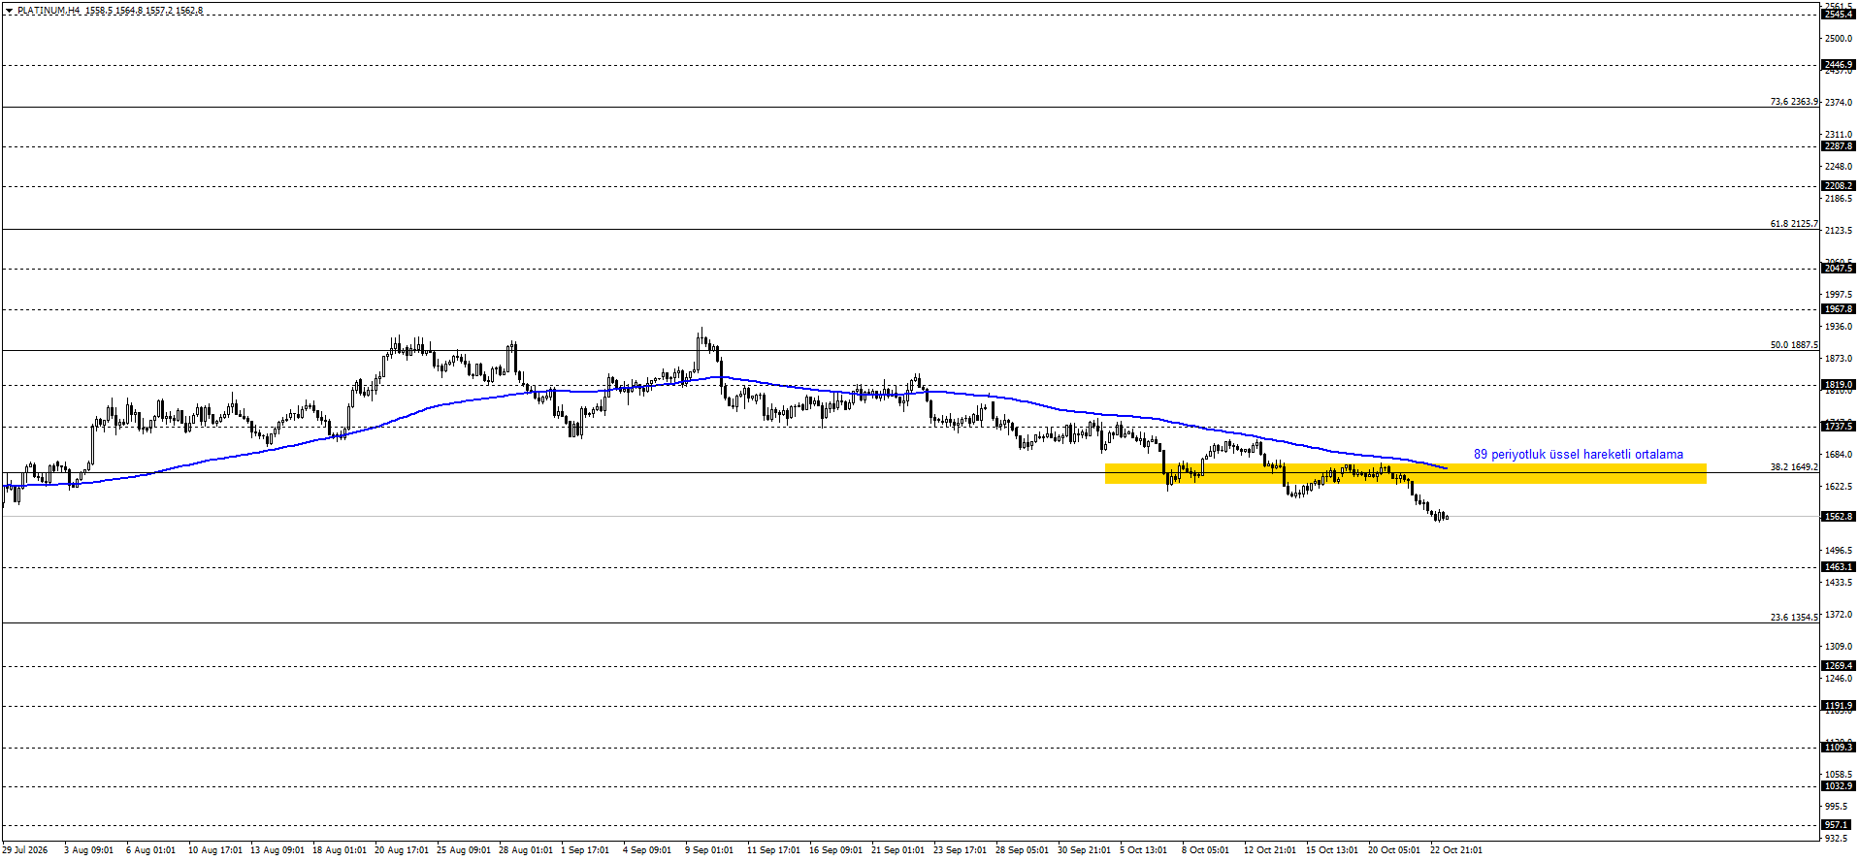The width and height of the screenshot is (1859, 861).
Task: Click the '29 Jul 2026' date label
Action: [25, 850]
